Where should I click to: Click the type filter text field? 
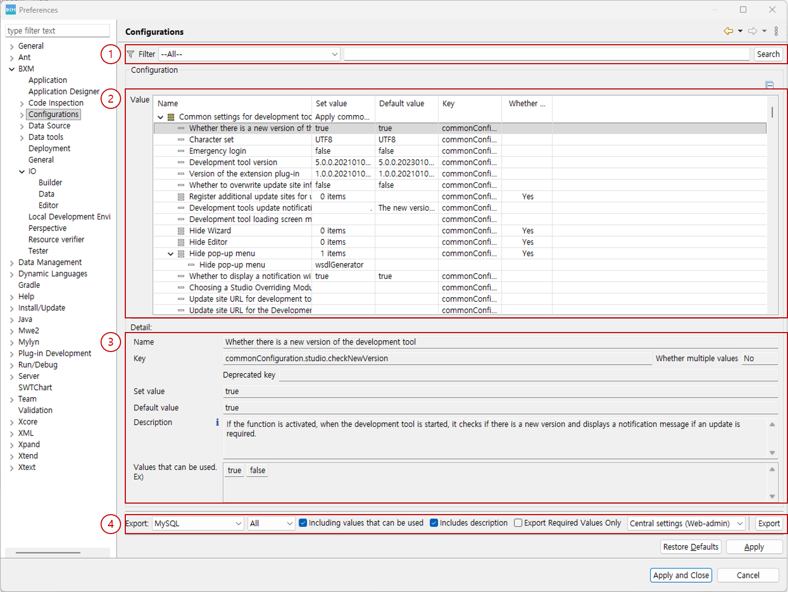(57, 31)
